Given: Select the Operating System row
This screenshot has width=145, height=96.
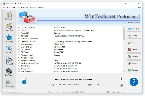Looking at the screenshot, I should pyautogui.click(x=70, y=27).
